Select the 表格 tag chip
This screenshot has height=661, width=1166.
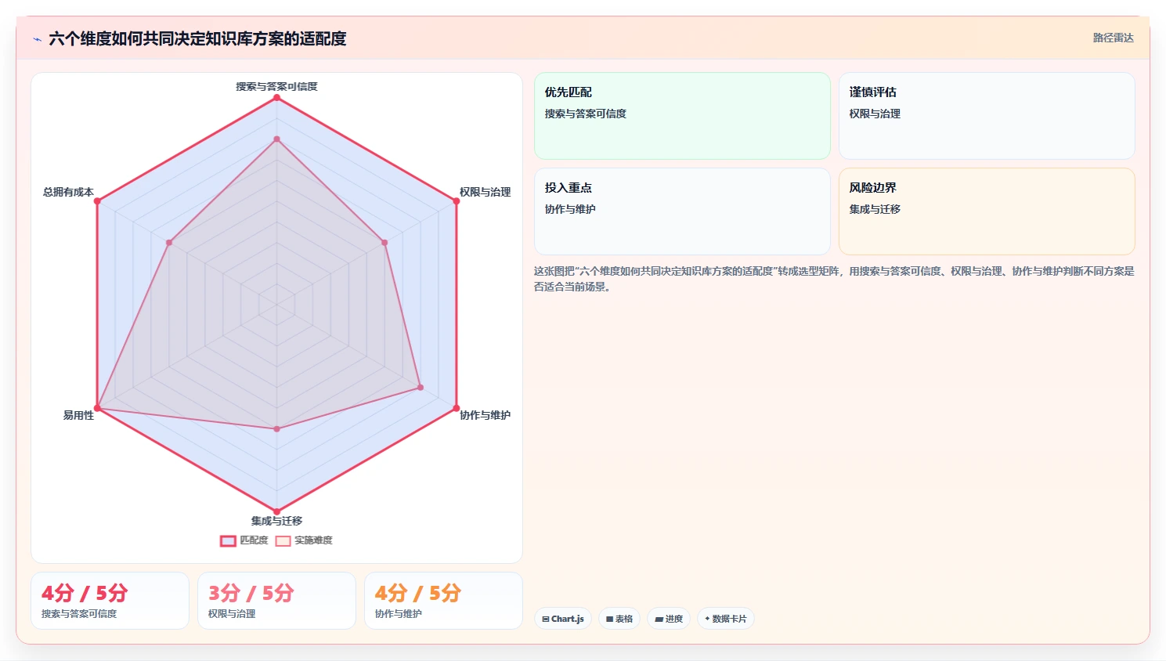click(x=619, y=619)
